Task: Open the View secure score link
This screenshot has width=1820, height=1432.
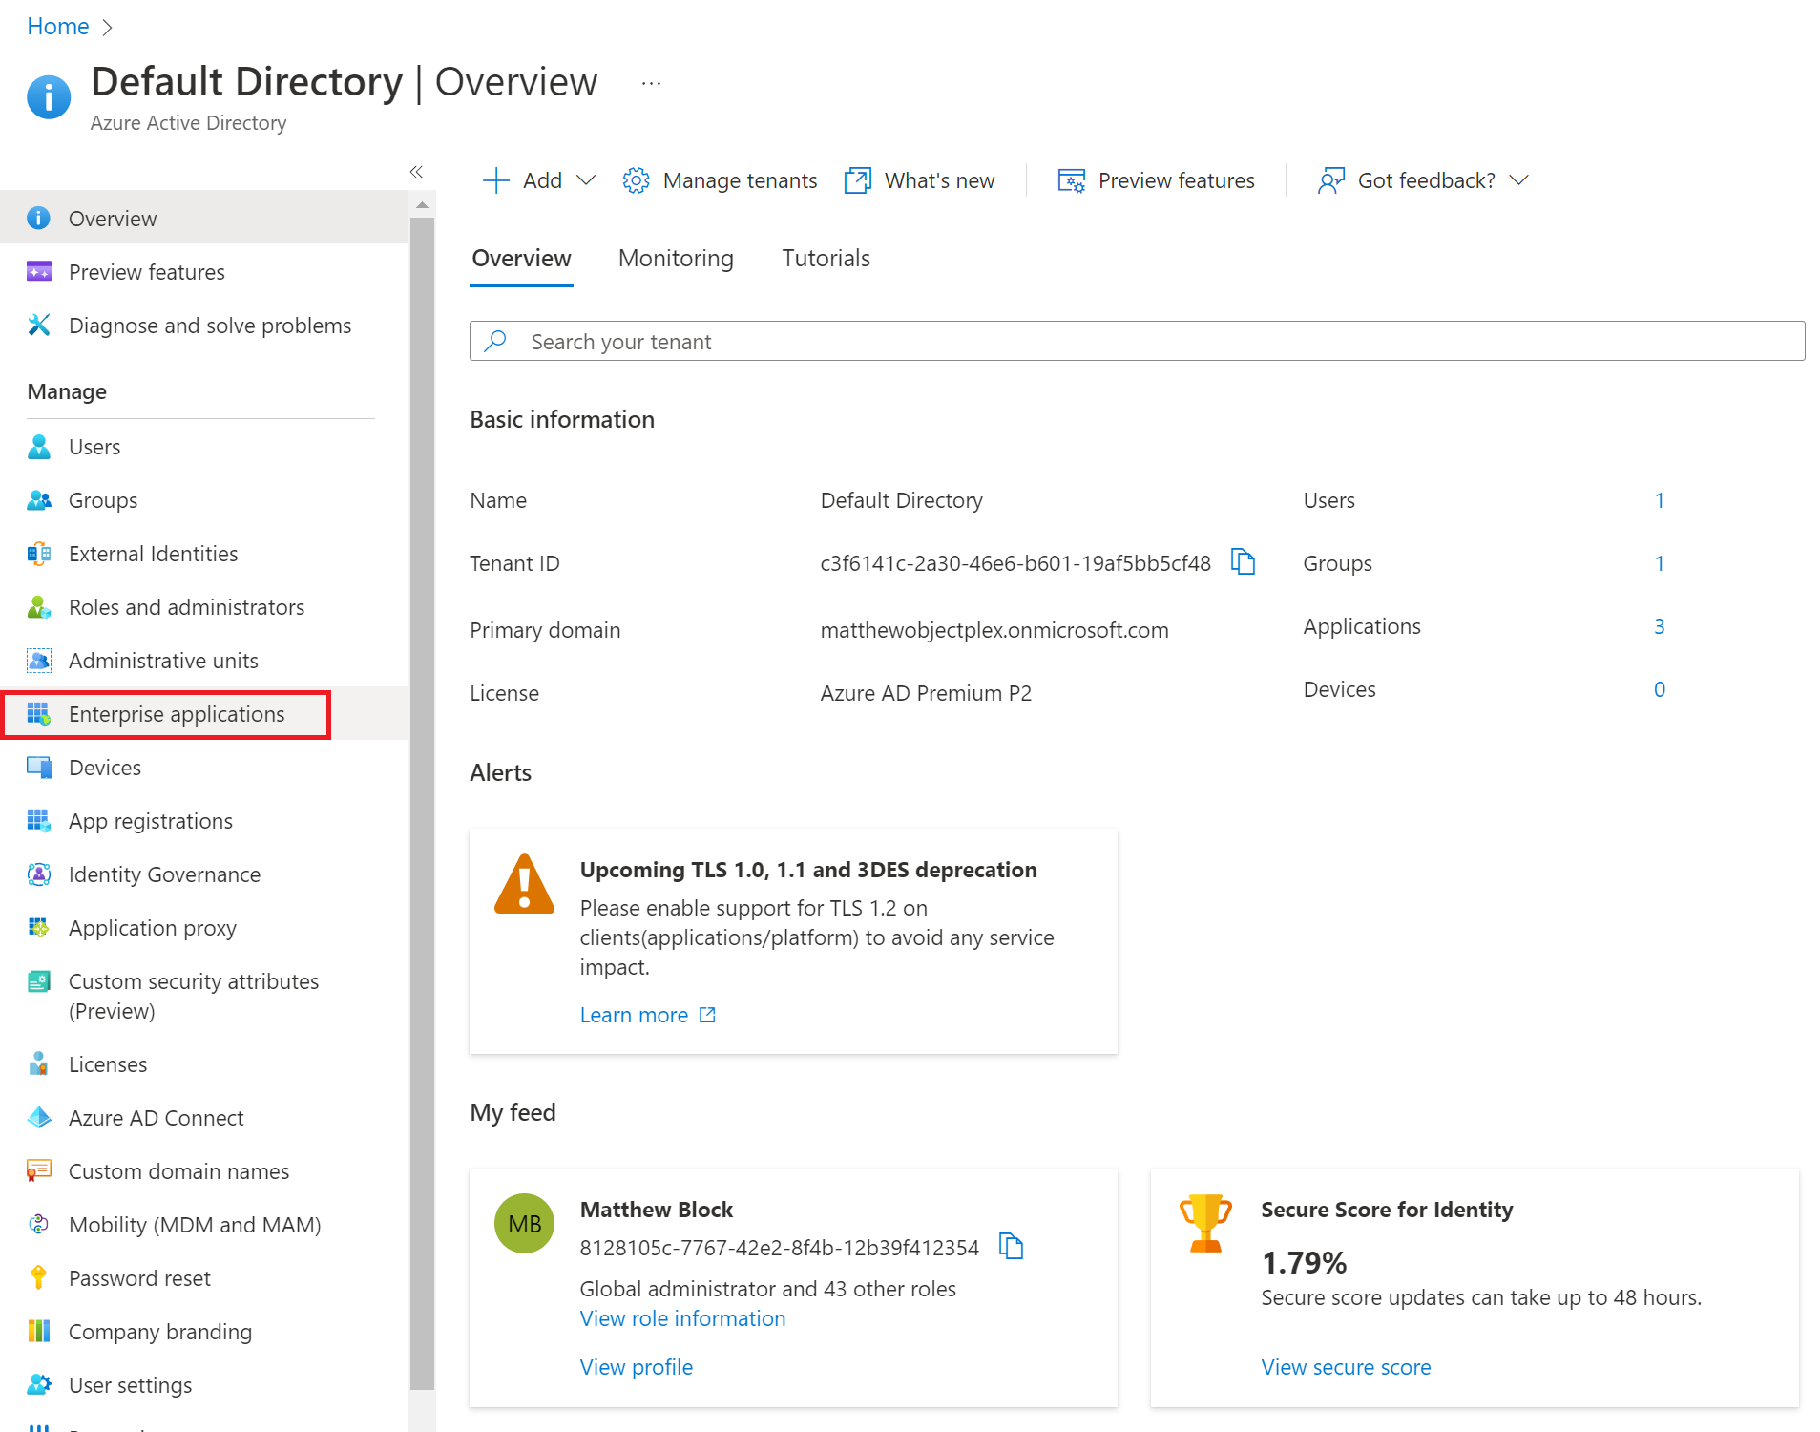Action: (x=1346, y=1367)
